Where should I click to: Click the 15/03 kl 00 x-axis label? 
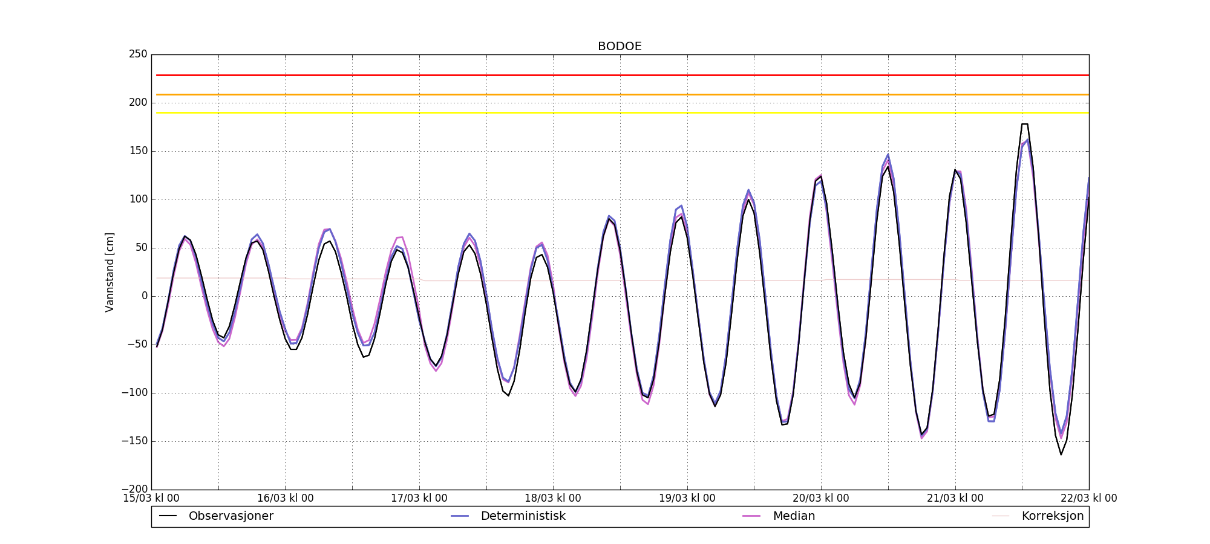pyautogui.click(x=151, y=499)
